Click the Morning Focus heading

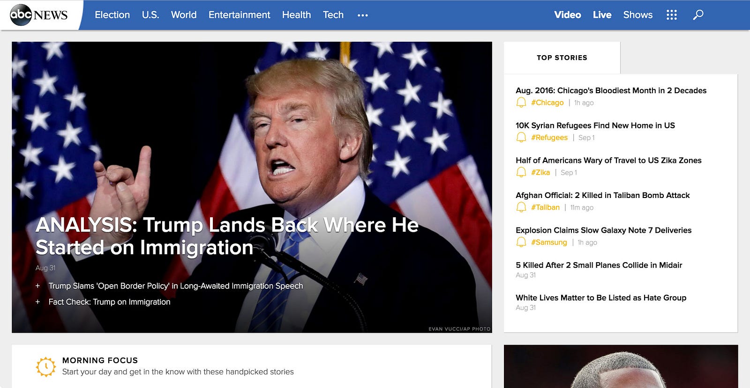(100, 360)
